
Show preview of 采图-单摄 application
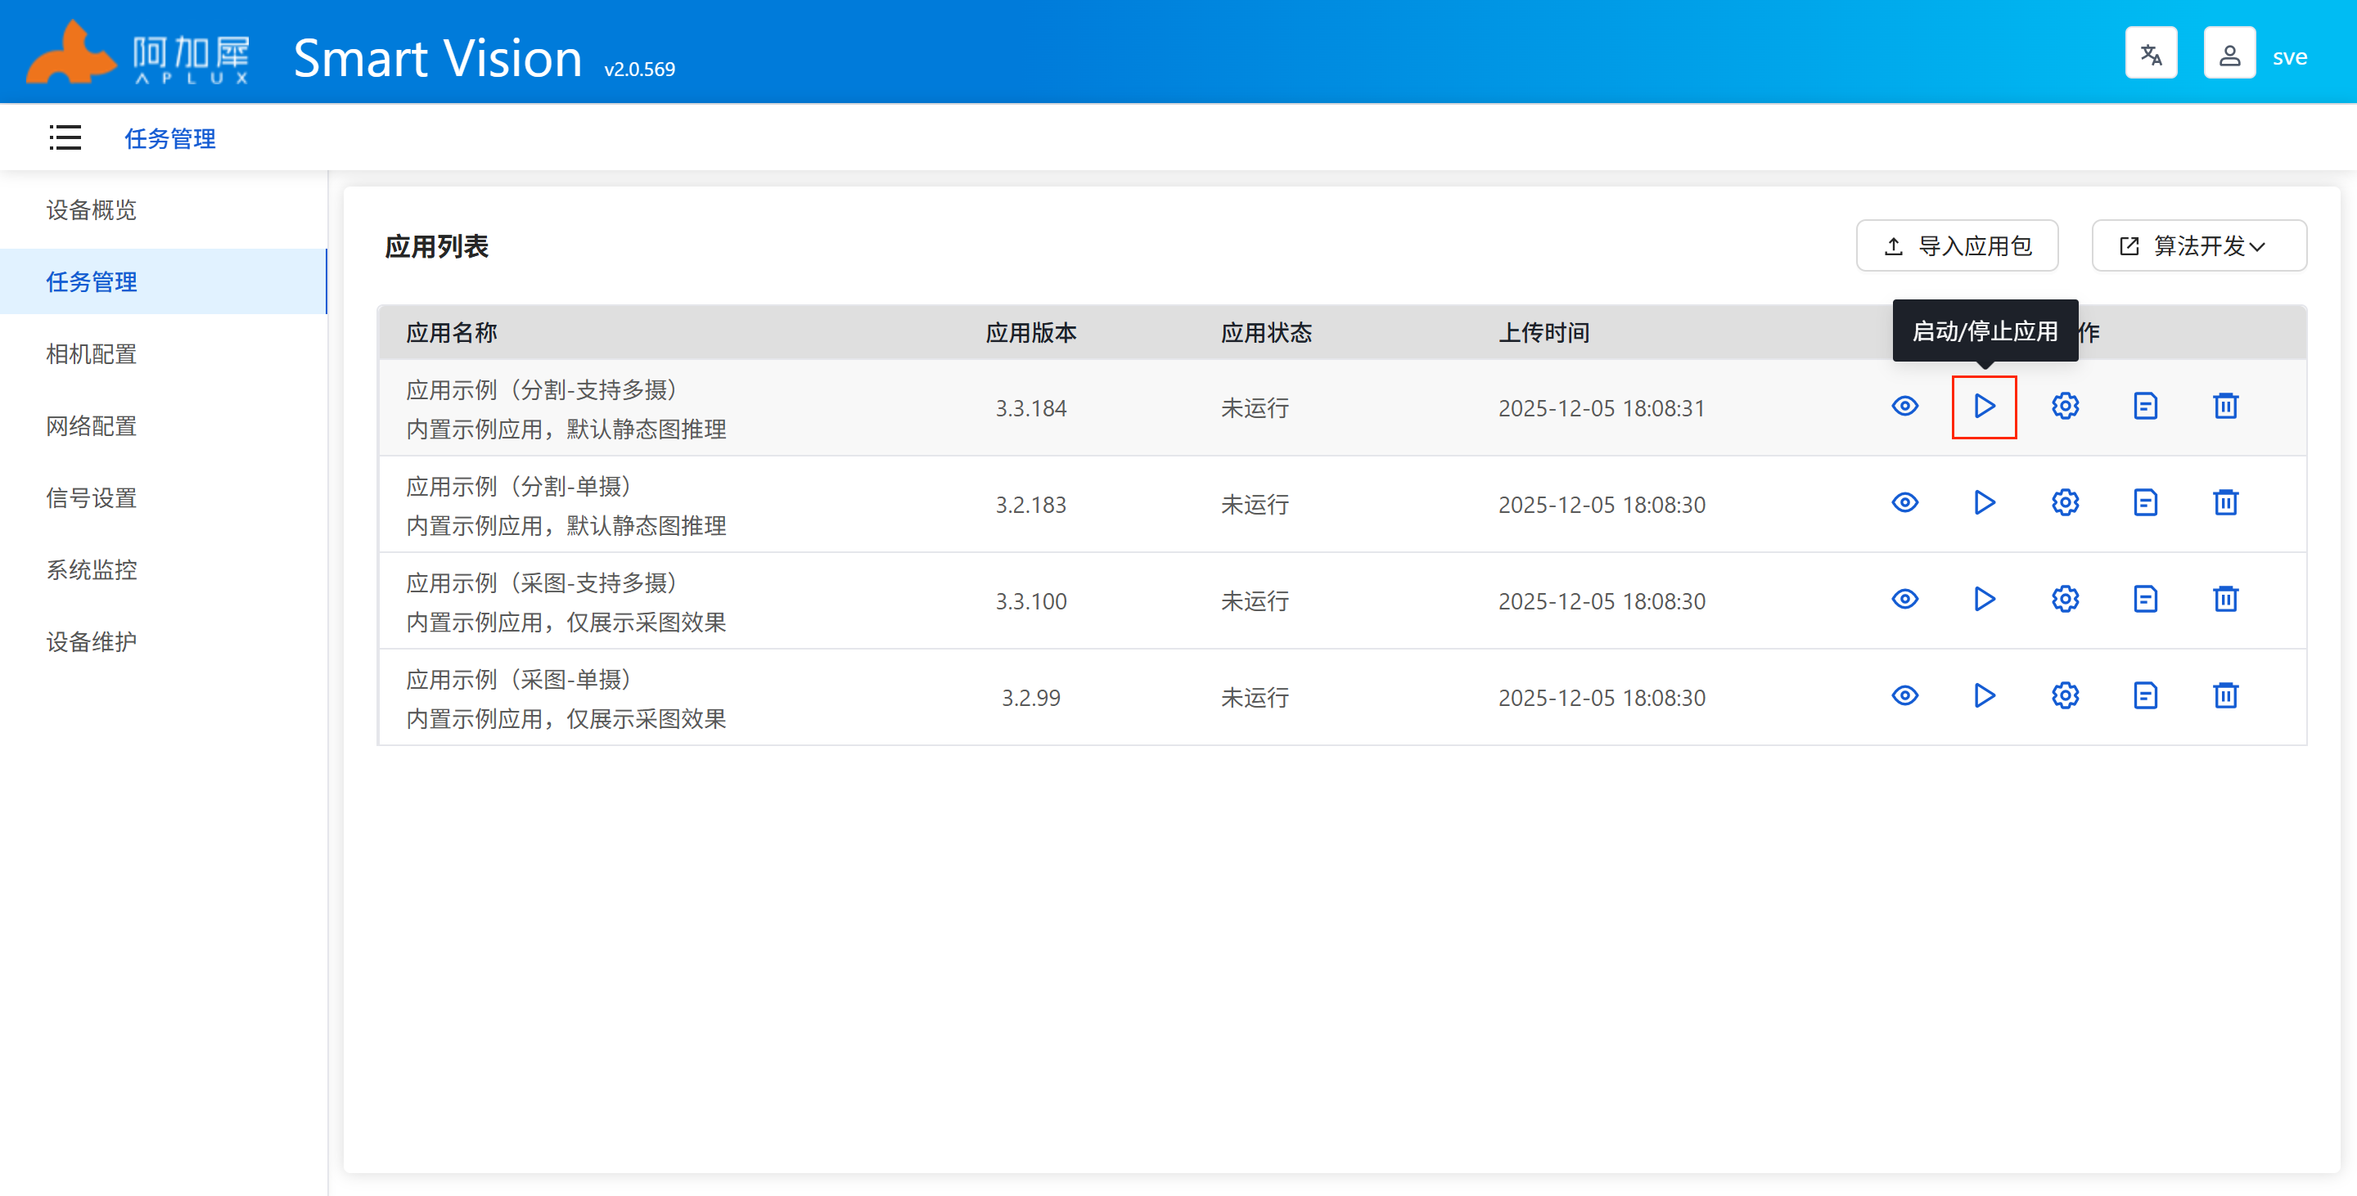pos(1904,696)
